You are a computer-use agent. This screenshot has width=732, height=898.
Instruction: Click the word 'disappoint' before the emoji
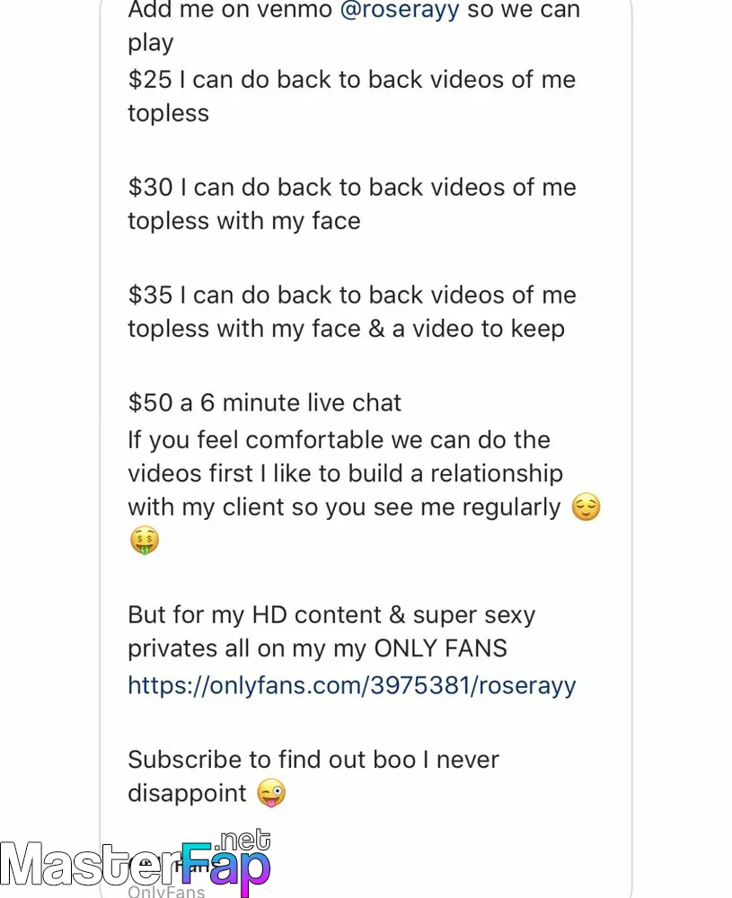coord(187,794)
